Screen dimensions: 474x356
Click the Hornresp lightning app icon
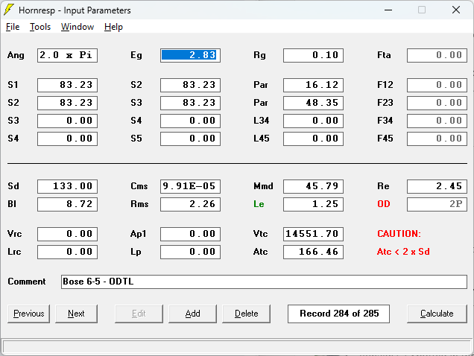click(x=9, y=10)
